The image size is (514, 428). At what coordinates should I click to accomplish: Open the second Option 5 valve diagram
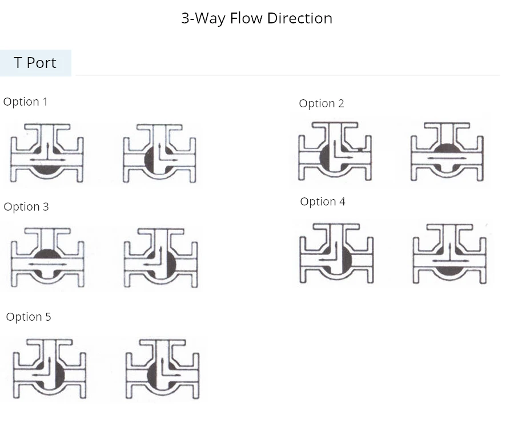point(163,369)
